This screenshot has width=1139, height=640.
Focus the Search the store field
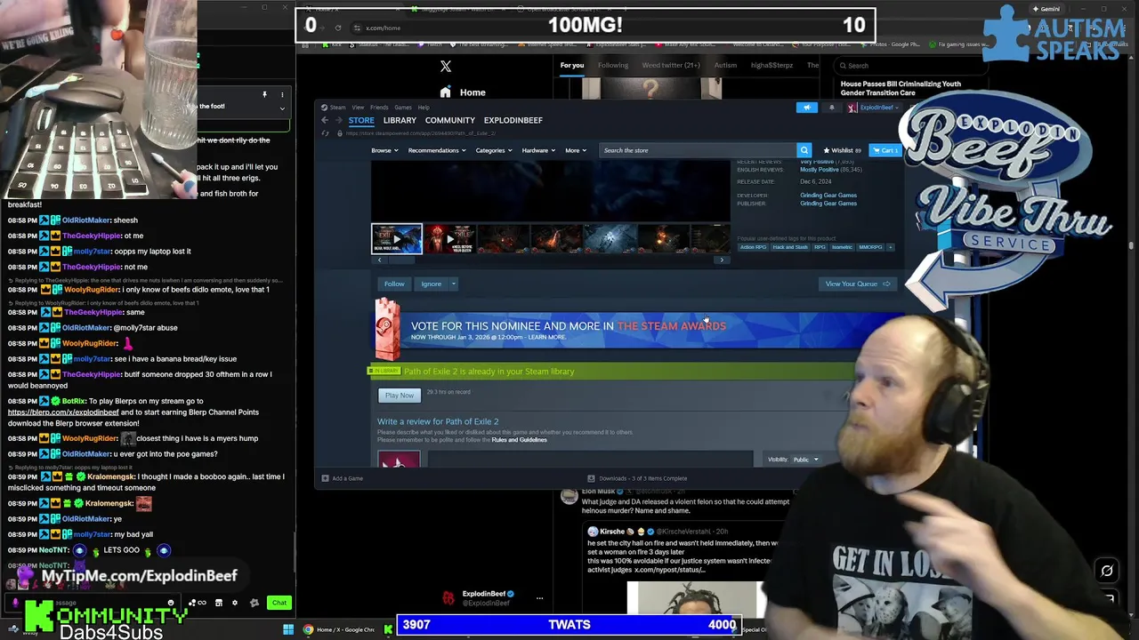(x=699, y=150)
